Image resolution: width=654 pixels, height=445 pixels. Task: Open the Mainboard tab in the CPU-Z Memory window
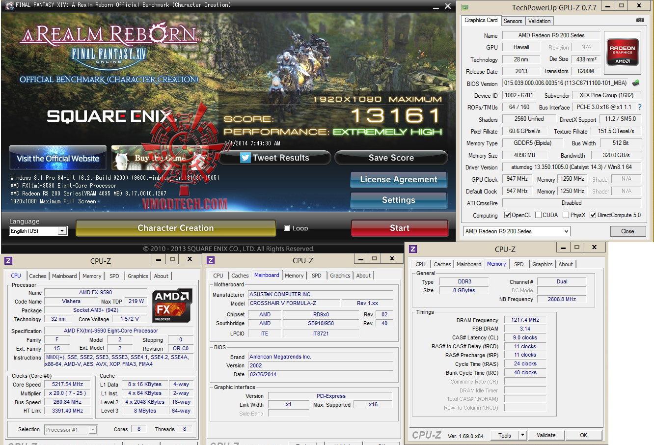[x=469, y=264]
